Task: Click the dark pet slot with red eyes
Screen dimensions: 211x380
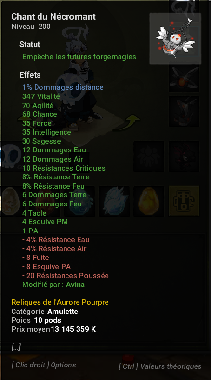Action: [184, 156]
